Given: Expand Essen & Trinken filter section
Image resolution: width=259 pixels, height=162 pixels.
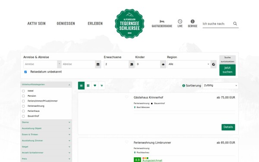Looking at the screenshot, I should point(46,134).
